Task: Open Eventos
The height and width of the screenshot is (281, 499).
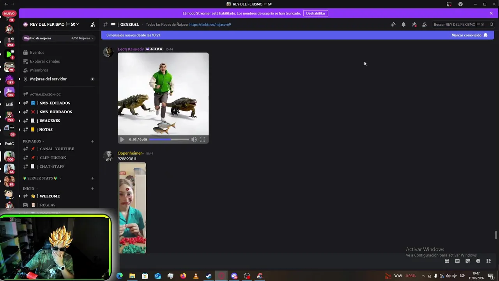Action: tap(58, 52)
